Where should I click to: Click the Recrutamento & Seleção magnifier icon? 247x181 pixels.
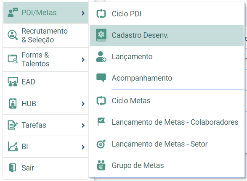click(x=13, y=35)
